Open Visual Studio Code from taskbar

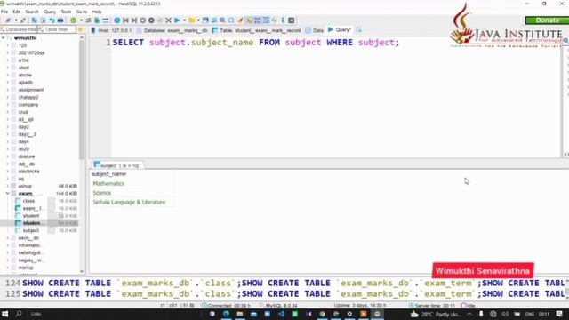pyautogui.click(x=281, y=314)
